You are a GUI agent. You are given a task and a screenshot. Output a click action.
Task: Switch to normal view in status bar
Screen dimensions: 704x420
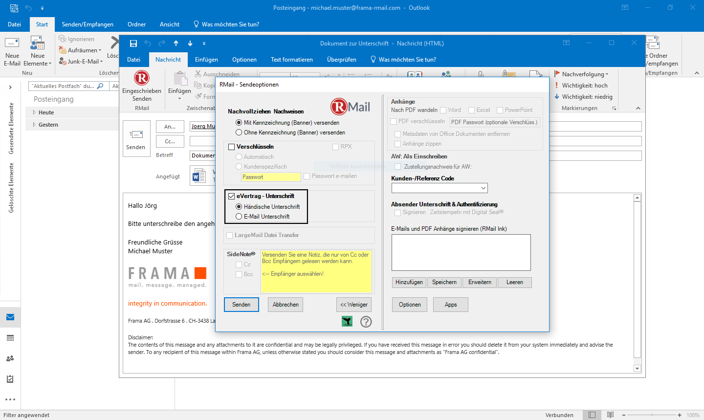coord(592,415)
